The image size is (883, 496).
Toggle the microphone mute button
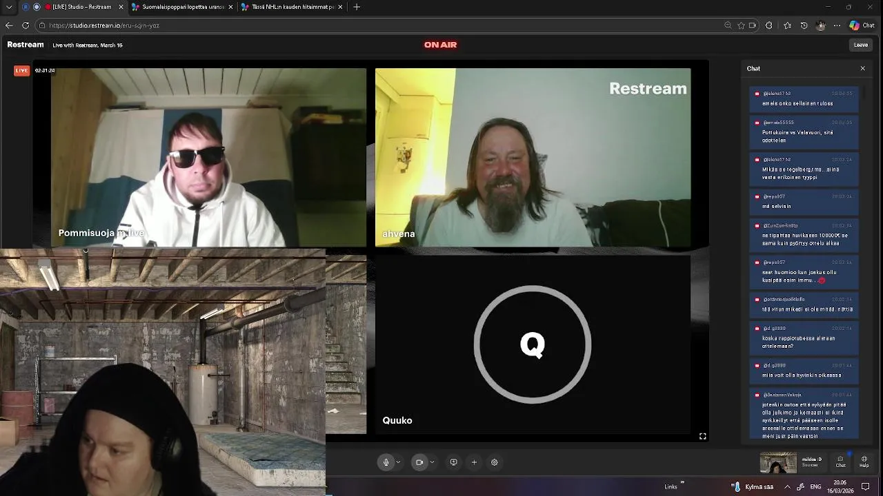[386, 462]
